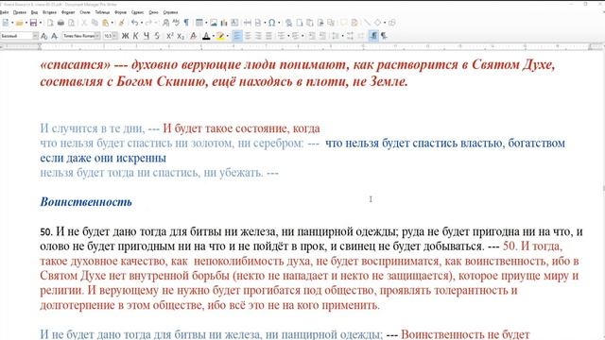The height and width of the screenshot is (340, 605).
Task: Apply font color button
Action: [x=206, y=36]
